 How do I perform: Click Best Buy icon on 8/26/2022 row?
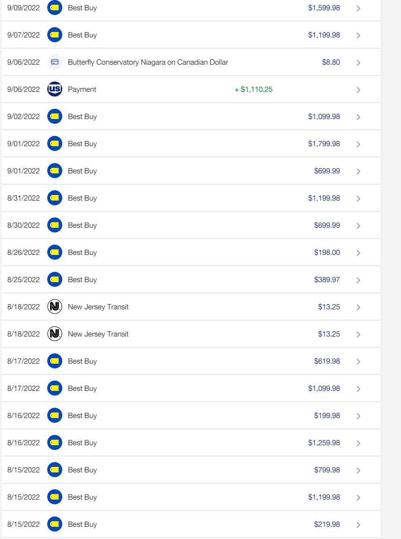(55, 253)
